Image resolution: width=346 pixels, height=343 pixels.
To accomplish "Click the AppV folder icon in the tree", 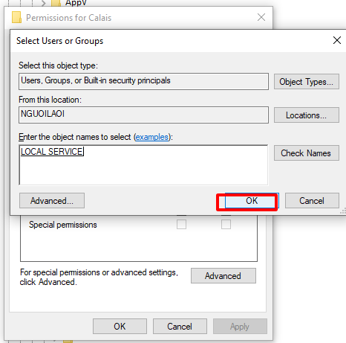I will coord(56,3).
